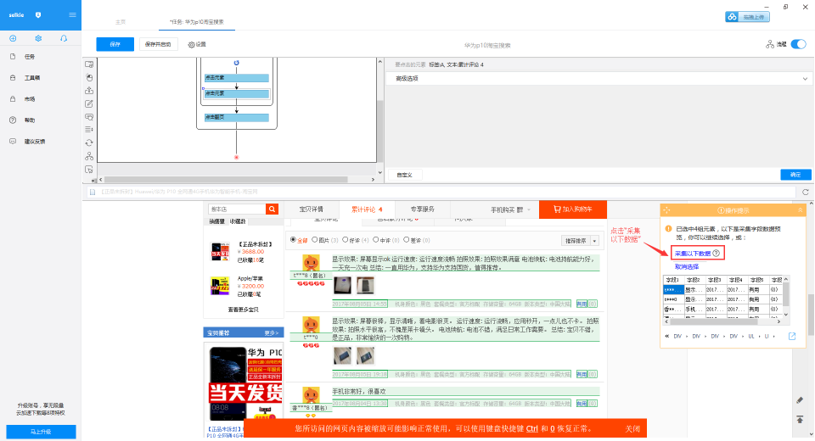The image size is (815, 441).
Task: Click the move handle icon on 操作提示 panel
Action: click(667, 210)
